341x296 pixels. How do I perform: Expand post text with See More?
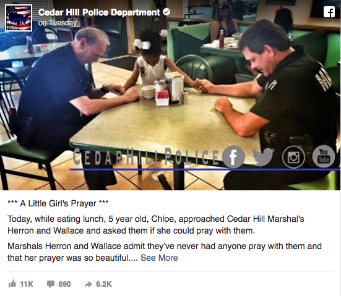(159, 258)
